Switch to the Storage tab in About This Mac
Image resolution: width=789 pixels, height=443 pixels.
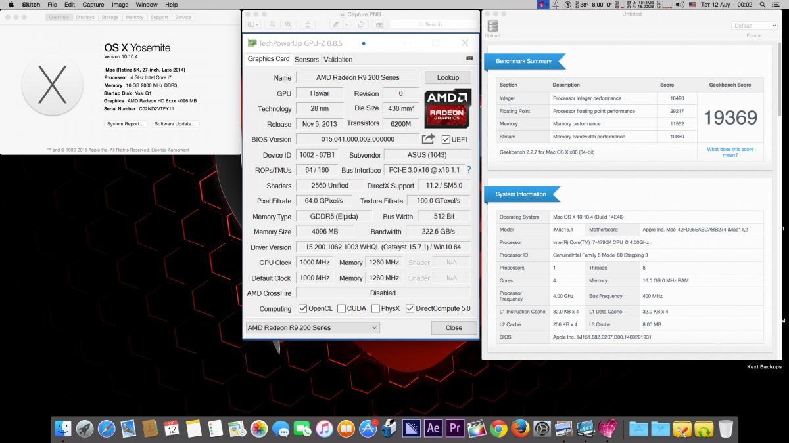point(110,18)
